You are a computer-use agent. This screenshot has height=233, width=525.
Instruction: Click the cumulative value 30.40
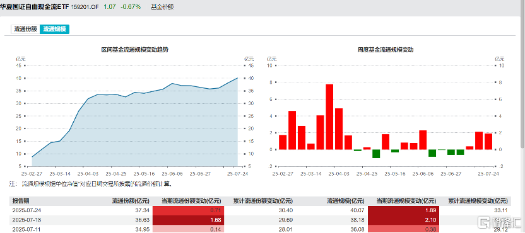coord(286,210)
